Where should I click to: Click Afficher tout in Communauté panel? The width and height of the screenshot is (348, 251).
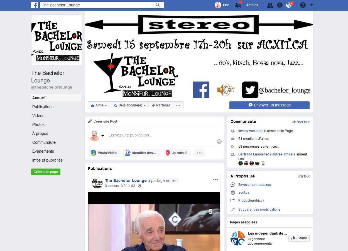click(301, 122)
